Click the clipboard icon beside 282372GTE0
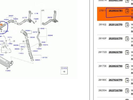This screenshot has height=100, width=133. pos(127,91)
